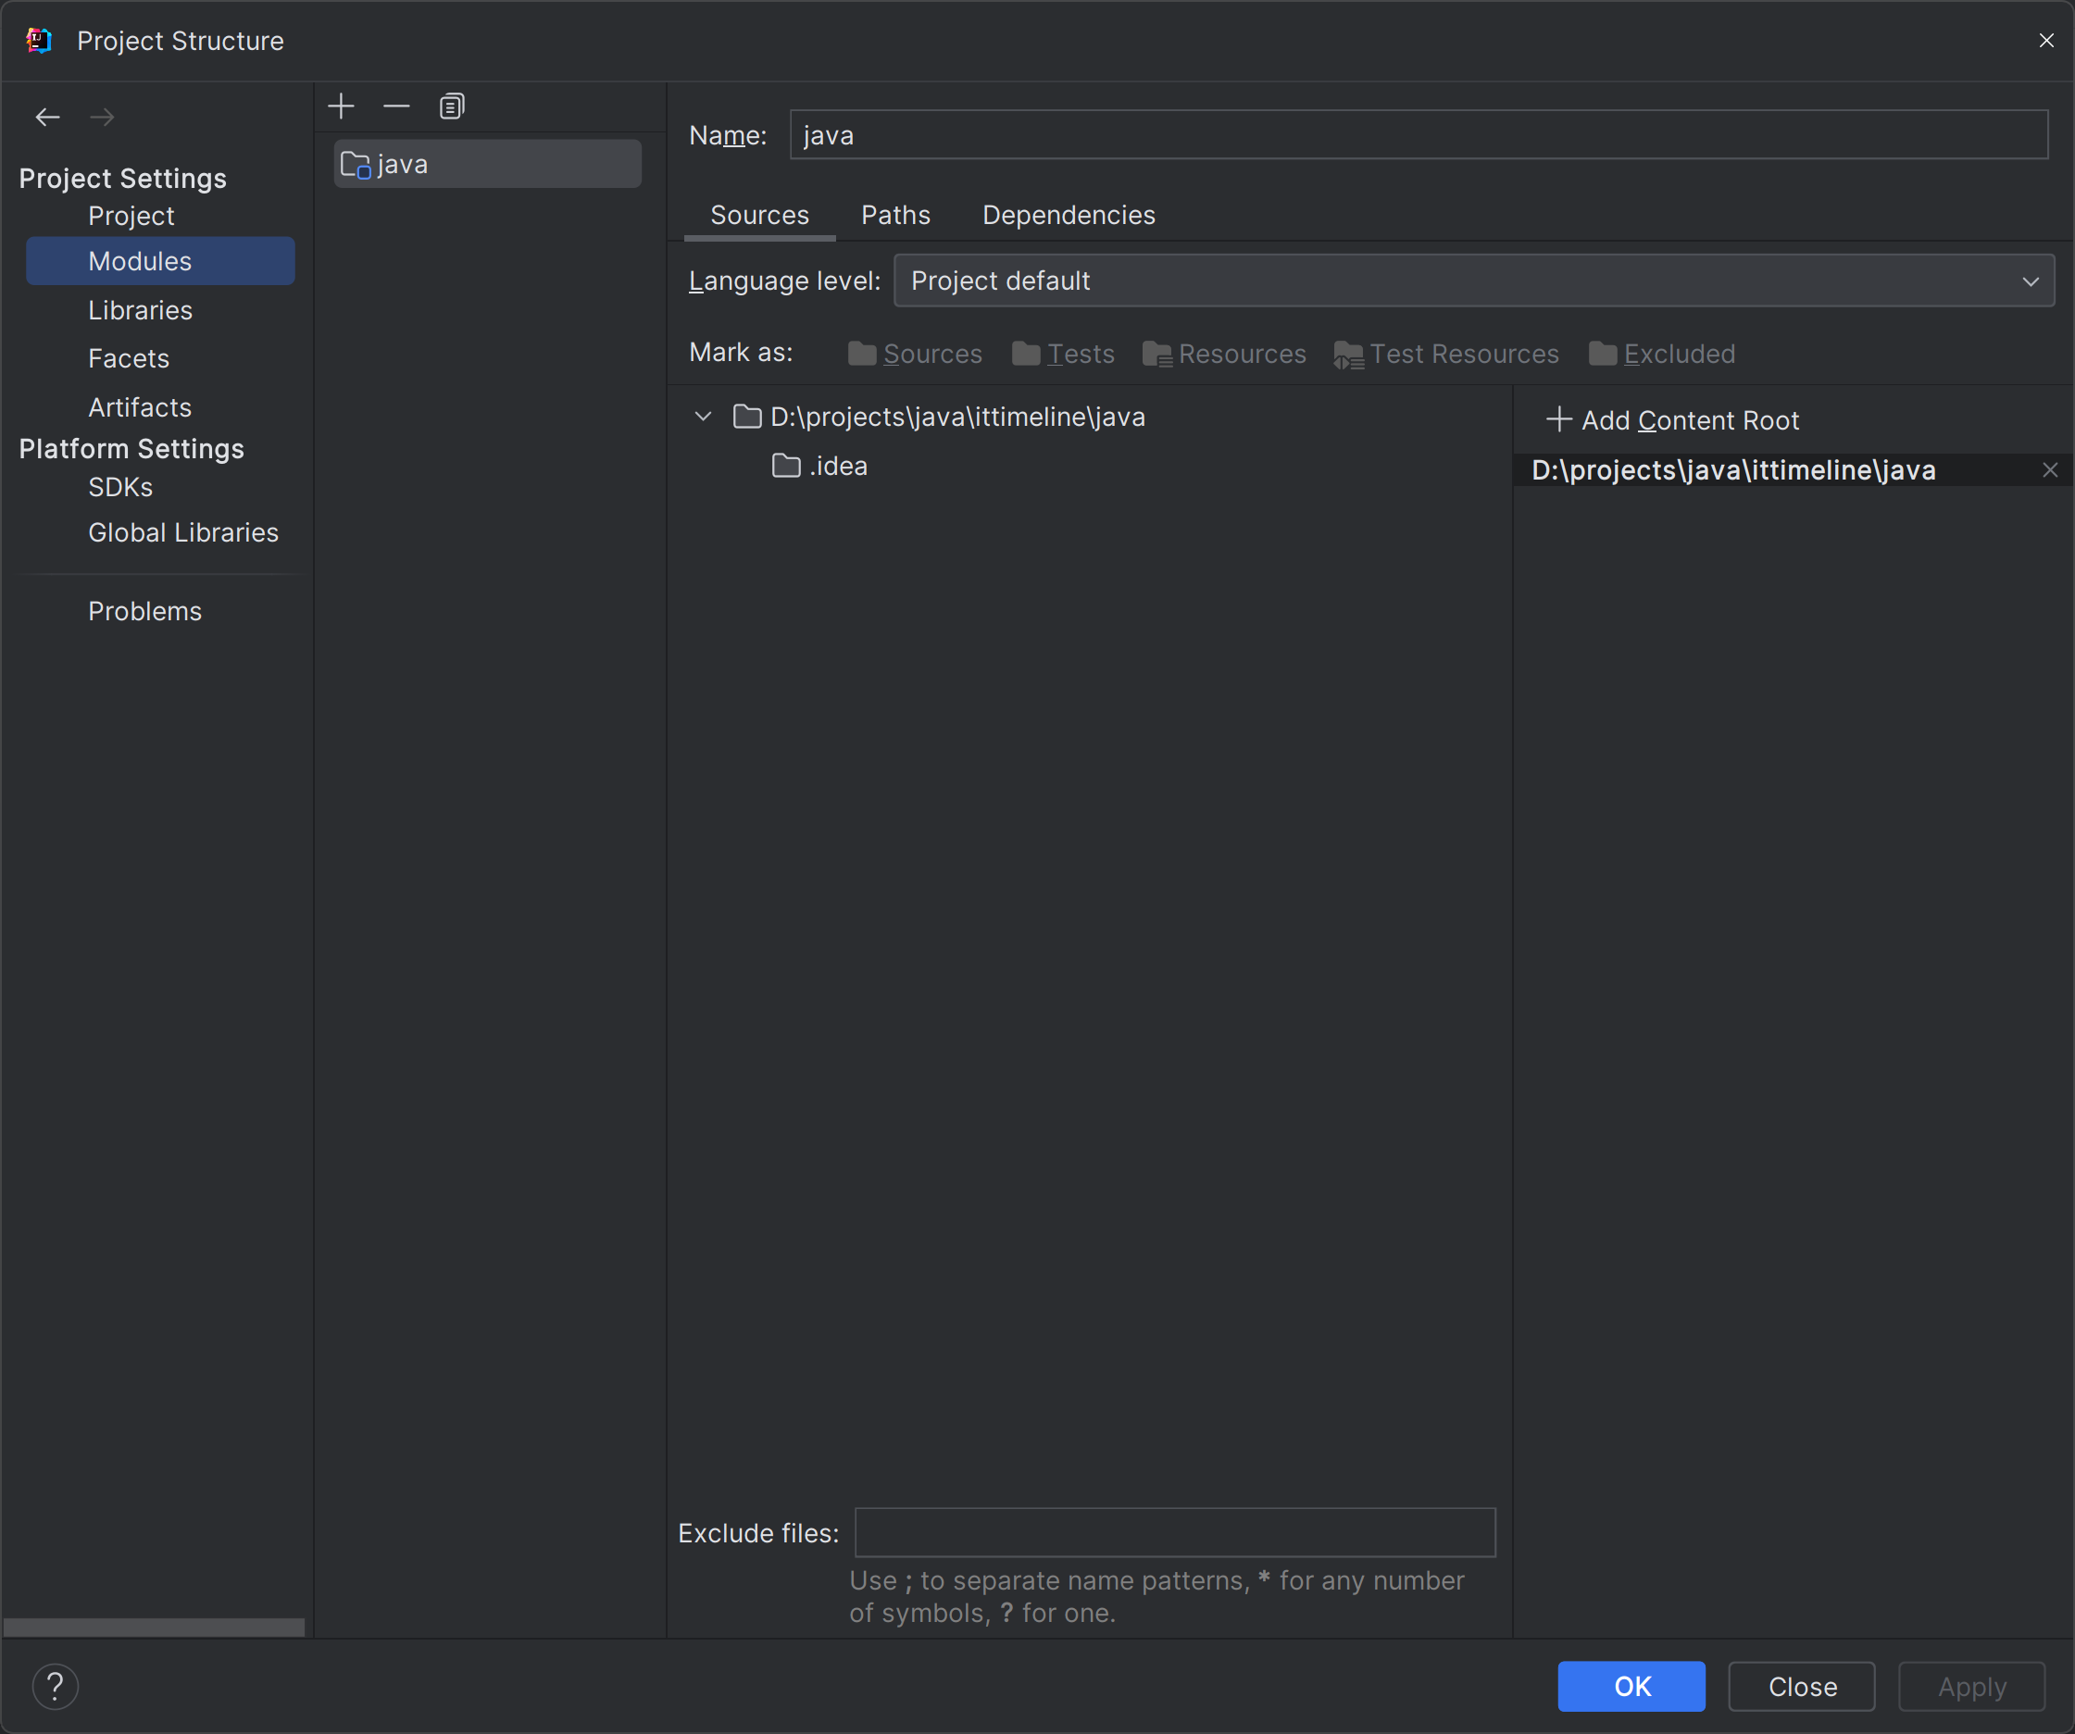Open the Language level dropdown
Screen dimensions: 2075x1734
coord(1473,281)
